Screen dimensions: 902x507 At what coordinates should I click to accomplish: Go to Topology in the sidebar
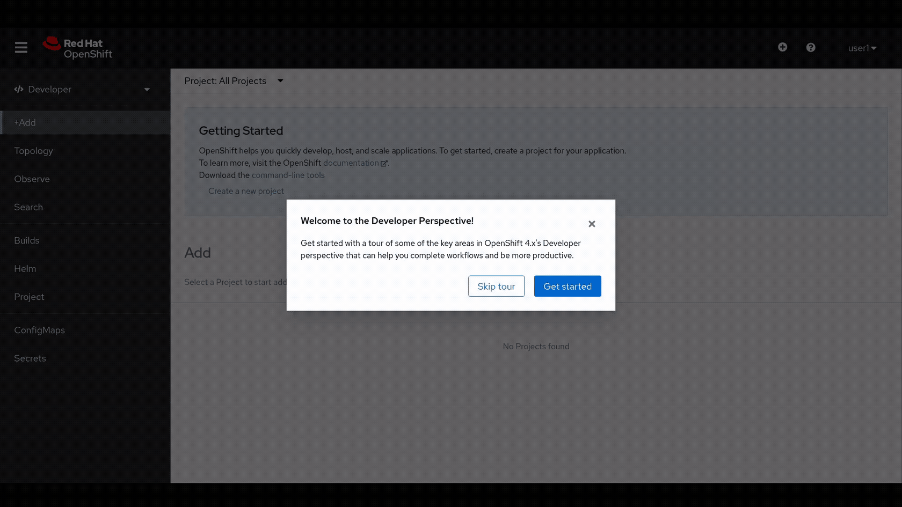(33, 151)
